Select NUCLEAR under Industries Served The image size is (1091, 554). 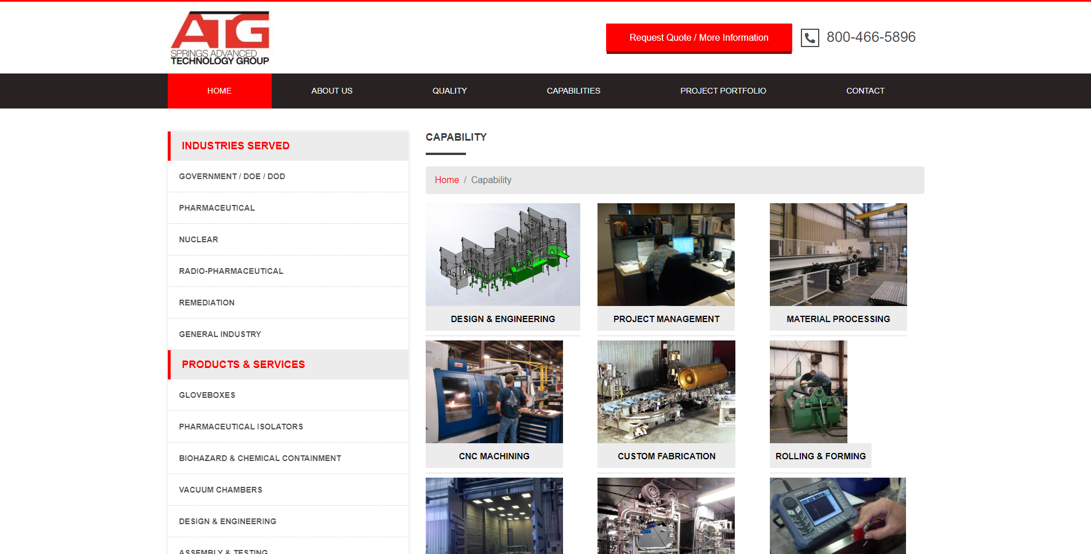point(198,239)
